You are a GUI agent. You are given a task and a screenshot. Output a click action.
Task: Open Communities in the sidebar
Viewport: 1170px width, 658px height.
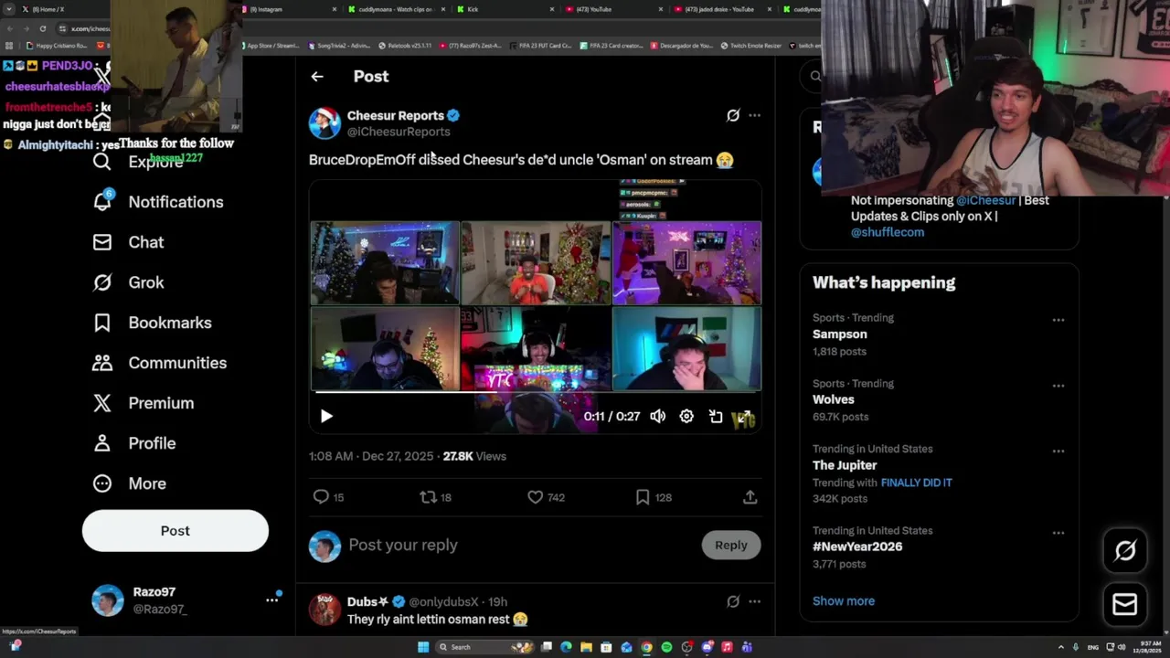[159, 363]
